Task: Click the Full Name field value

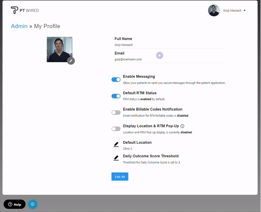Action: [124, 45]
